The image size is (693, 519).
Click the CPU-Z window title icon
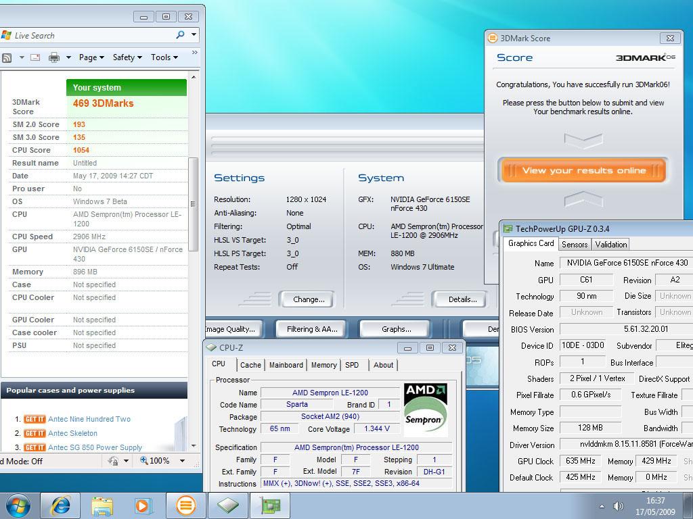click(212, 348)
